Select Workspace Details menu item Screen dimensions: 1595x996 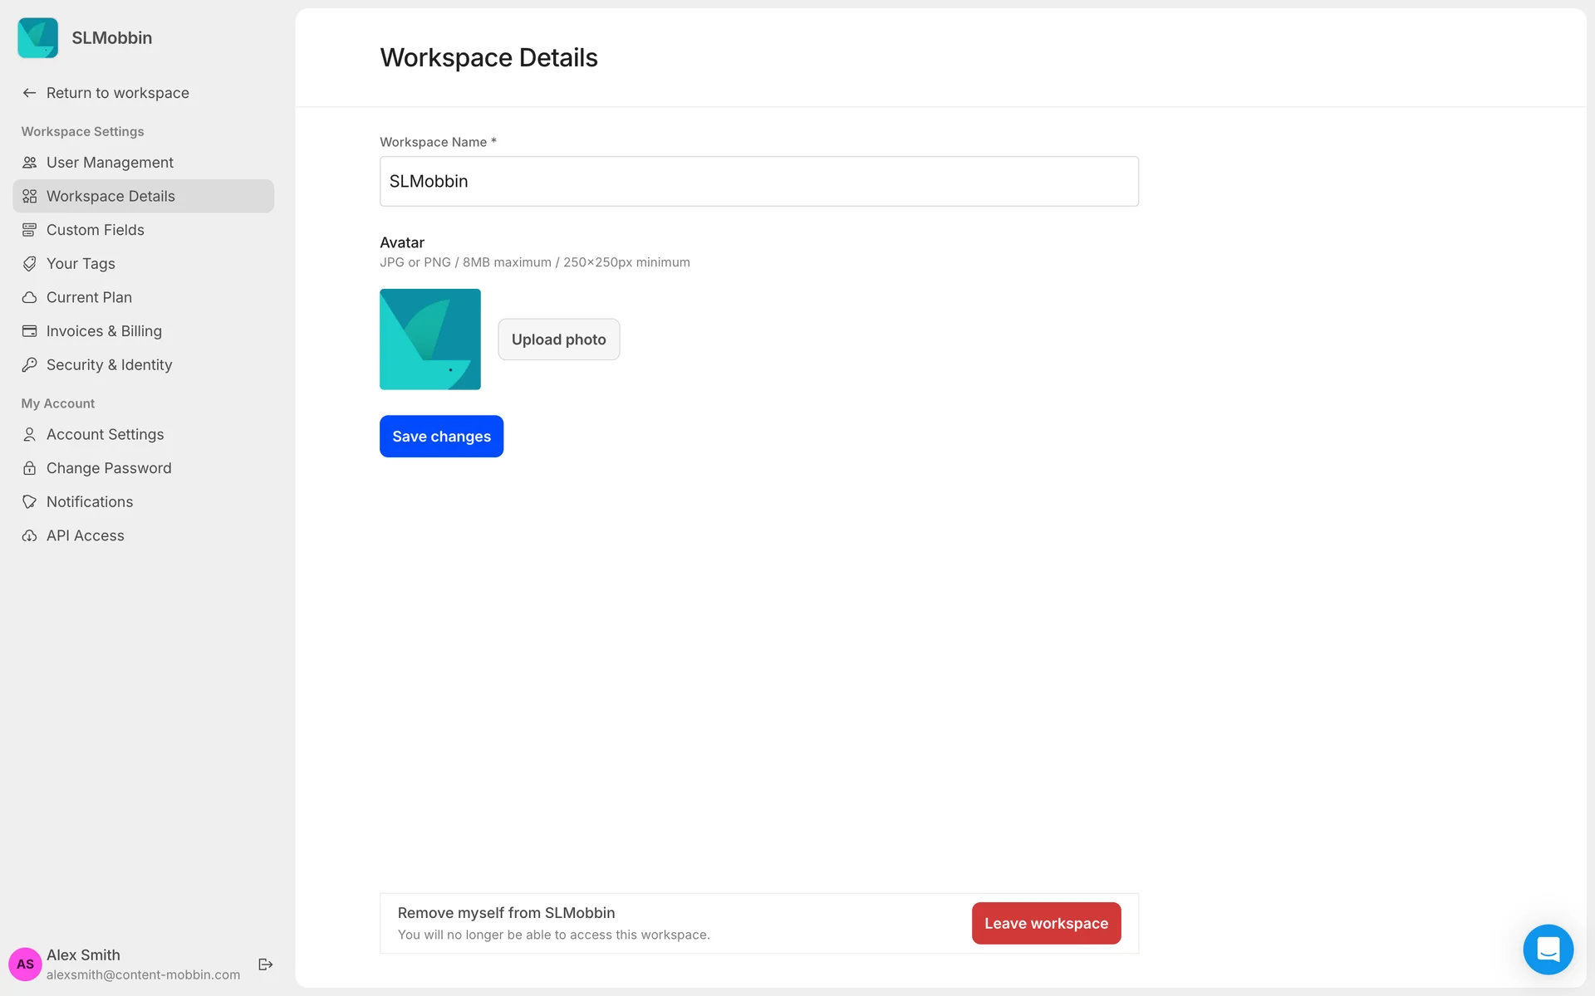point(110,197)
